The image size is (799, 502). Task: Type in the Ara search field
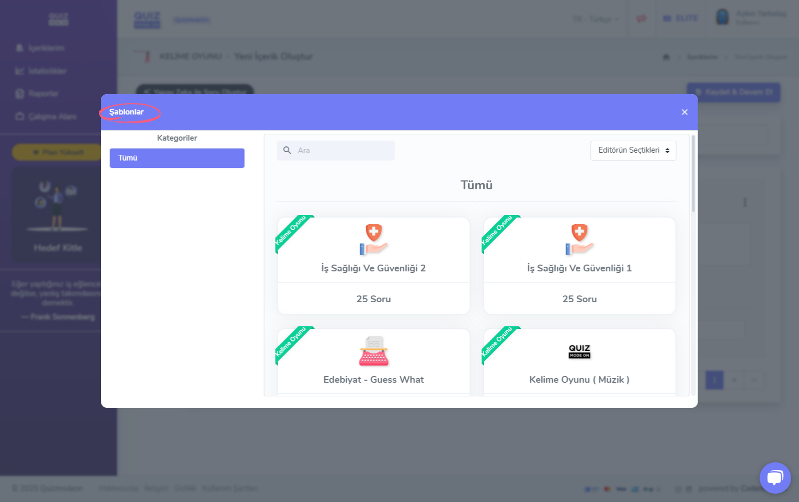click(x=343, y=151)
